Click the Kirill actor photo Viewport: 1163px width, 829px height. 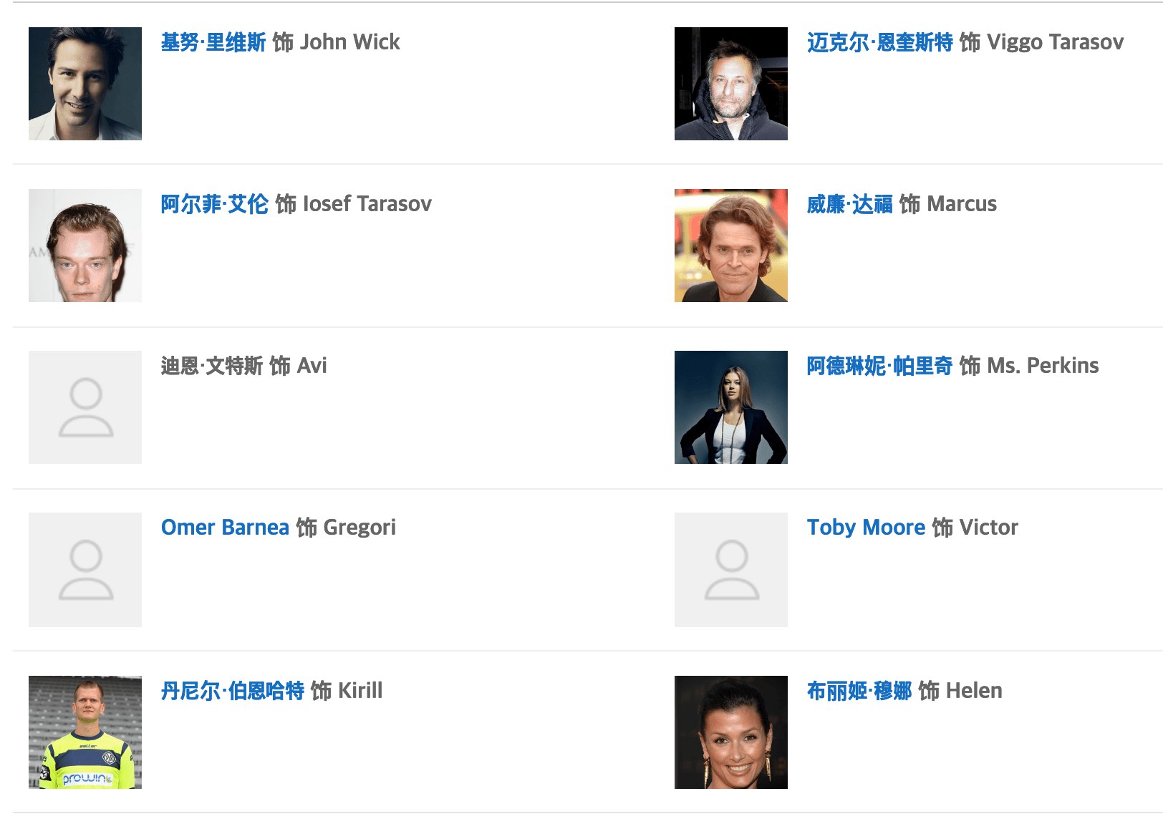pos(85,732)
